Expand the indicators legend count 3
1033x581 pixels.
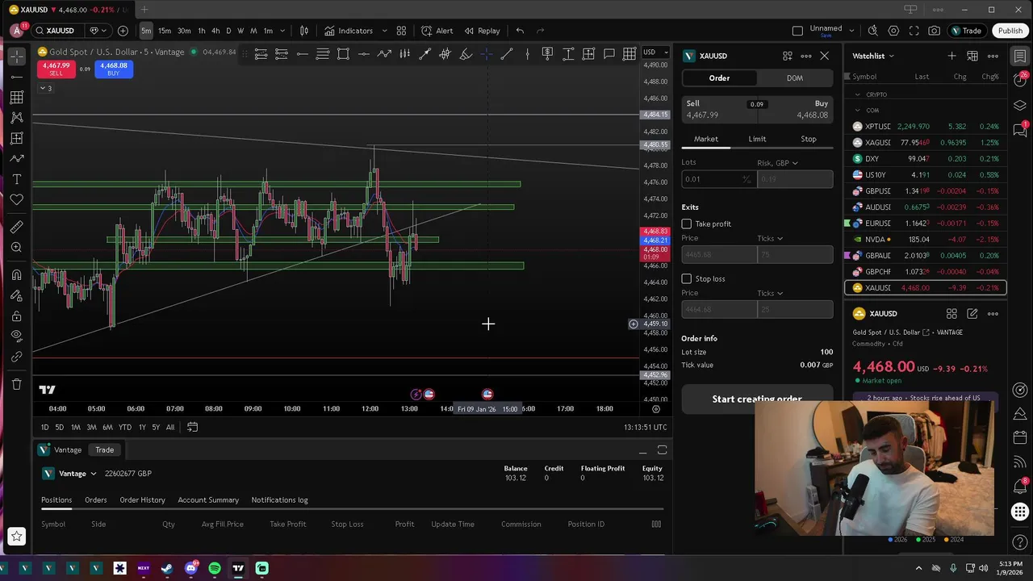coord(45,88)
